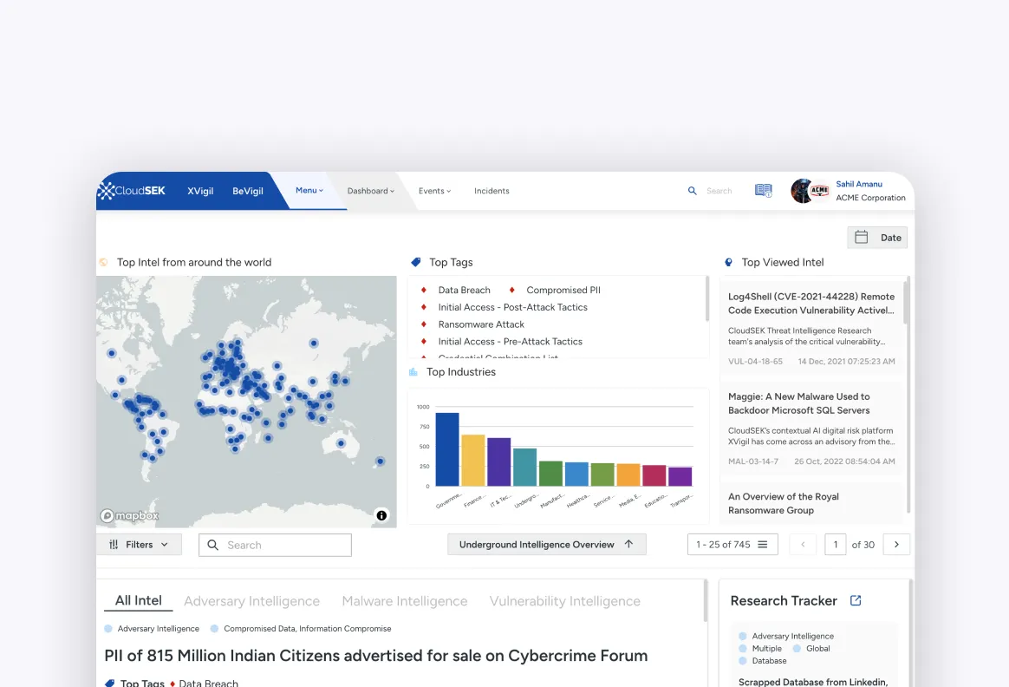
Task: Open the map info attribution icon
Action: (381, 515)
